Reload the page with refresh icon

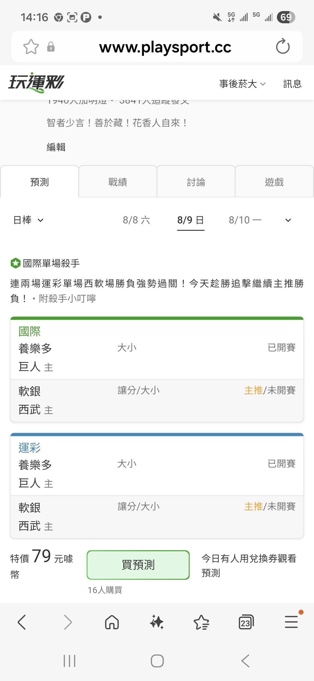283,47
